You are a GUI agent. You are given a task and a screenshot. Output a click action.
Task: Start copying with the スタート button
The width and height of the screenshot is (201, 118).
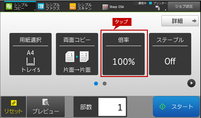tap(176, 107)
